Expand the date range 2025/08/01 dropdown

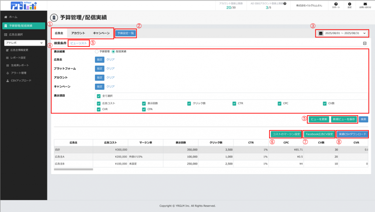(x=364, y=33)
